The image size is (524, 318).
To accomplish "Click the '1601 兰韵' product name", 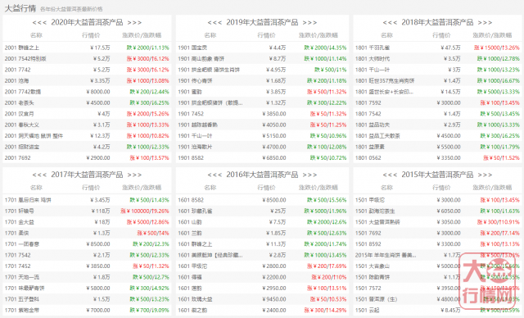I will pyautogui.click(x=190, y=233).
